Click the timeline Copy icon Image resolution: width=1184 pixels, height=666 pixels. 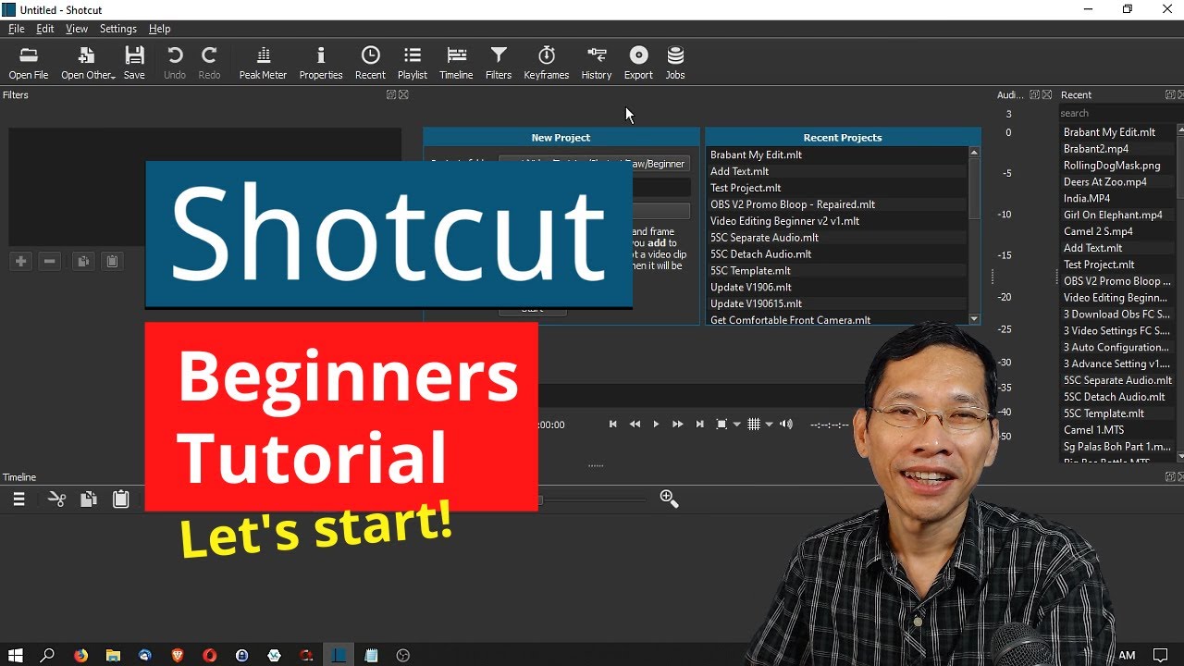(88, 499)
